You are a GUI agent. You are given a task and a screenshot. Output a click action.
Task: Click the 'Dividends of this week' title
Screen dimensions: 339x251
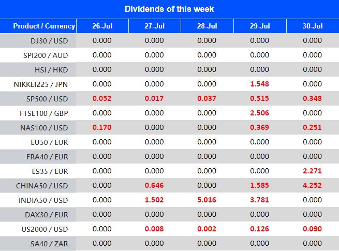(169, 9)
